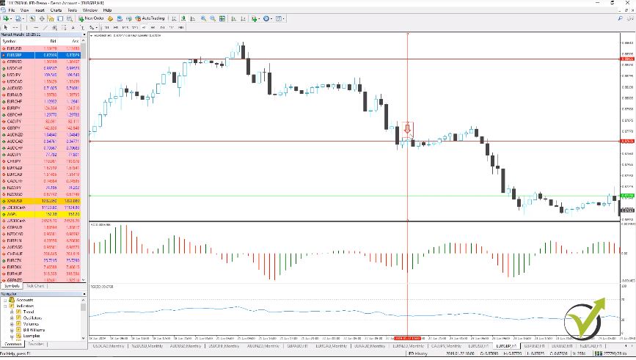Toggle the AutoTrading button

tap(150, 18)
